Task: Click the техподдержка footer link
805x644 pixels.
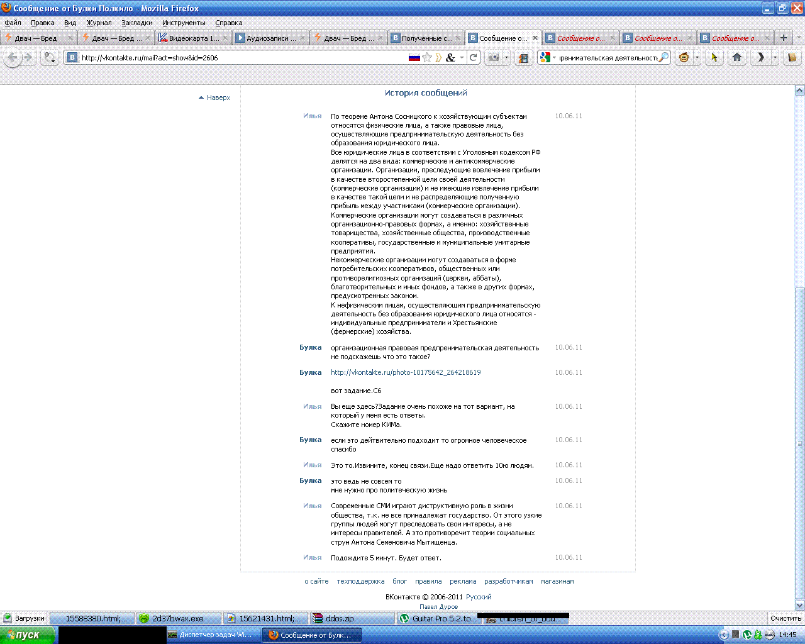Action: coord(360,581)
